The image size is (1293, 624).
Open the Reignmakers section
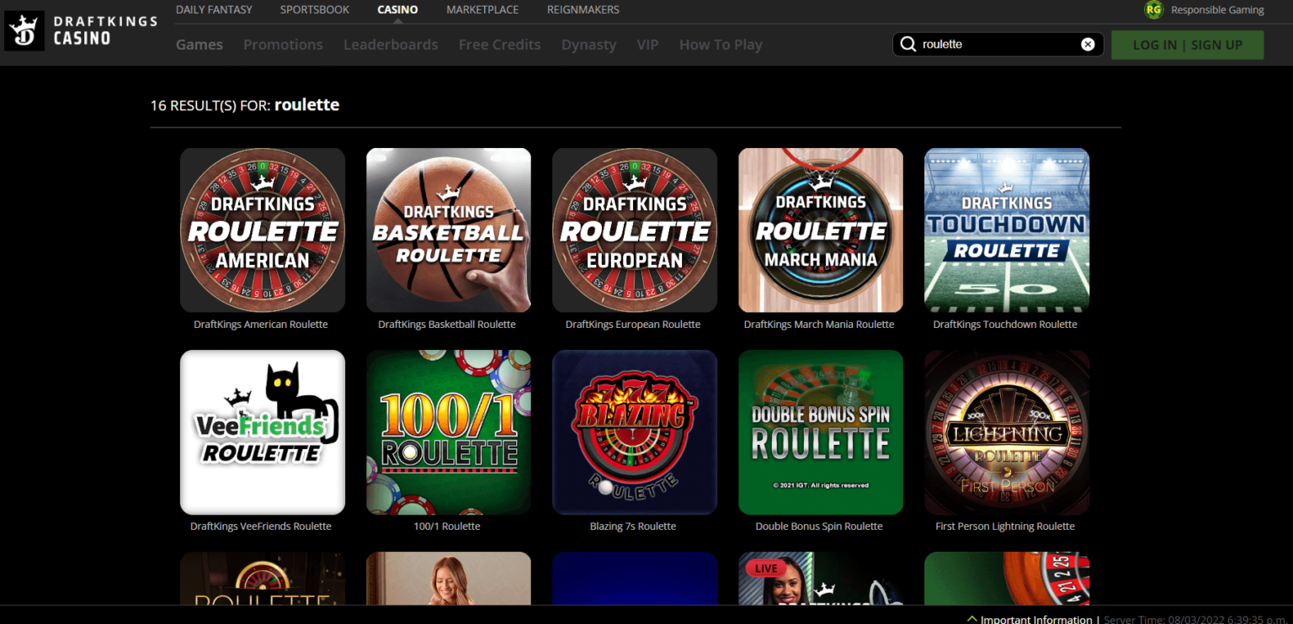583,9
